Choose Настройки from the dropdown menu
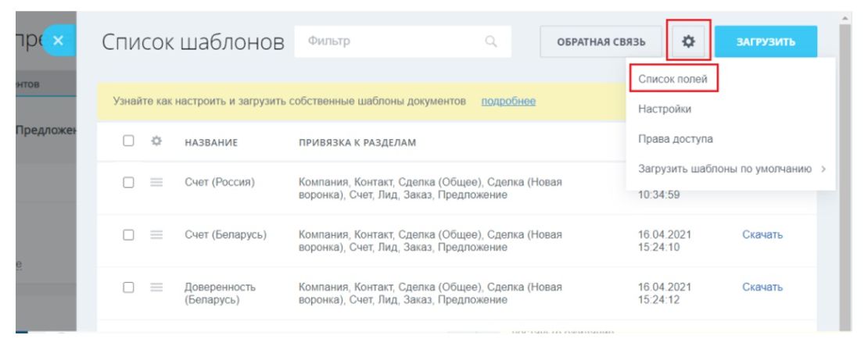This screenshot has width=868, height=346. 665,109
